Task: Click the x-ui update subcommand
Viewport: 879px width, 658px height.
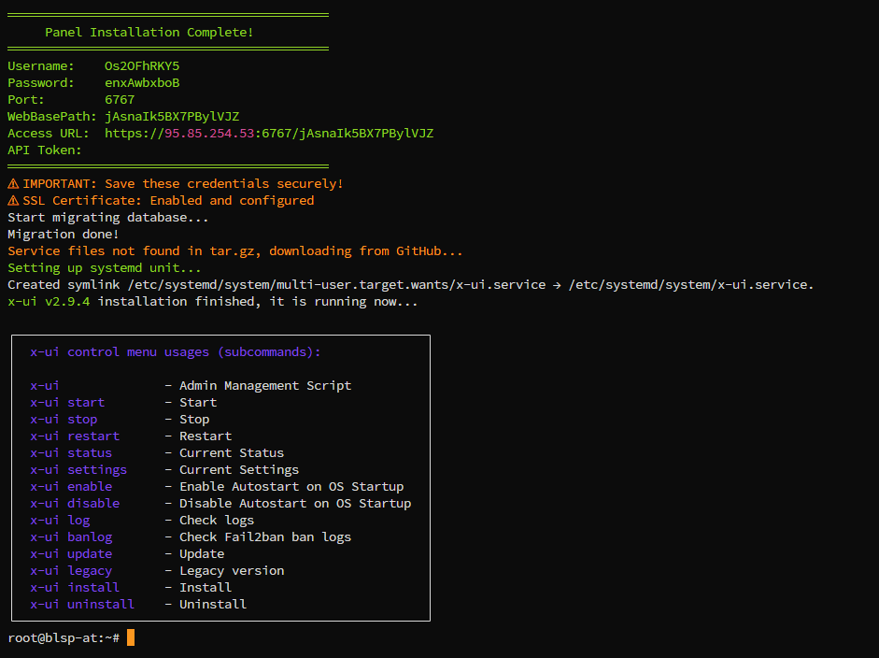Action: coord(71,554)
